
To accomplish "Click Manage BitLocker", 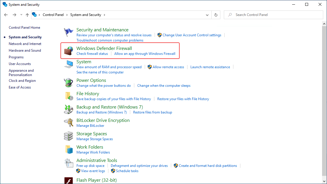I will click(x=90, y=126).
